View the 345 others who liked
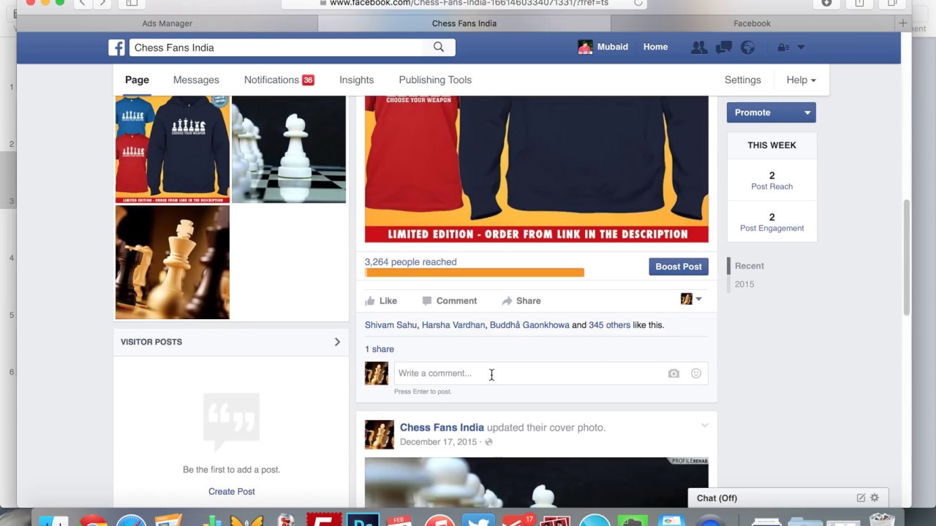Screen dimensions: 936x526 pos(609,325)
